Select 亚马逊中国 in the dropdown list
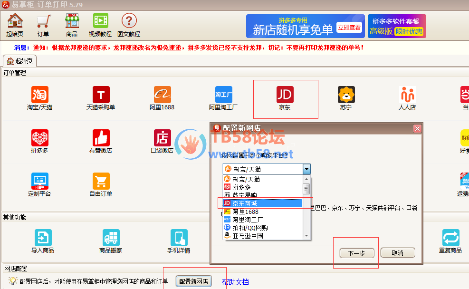Screen dimensions: 469x289 (x=263, y=236)
